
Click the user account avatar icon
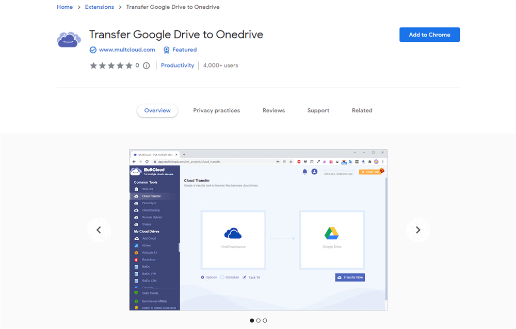[x=314, y=172]
